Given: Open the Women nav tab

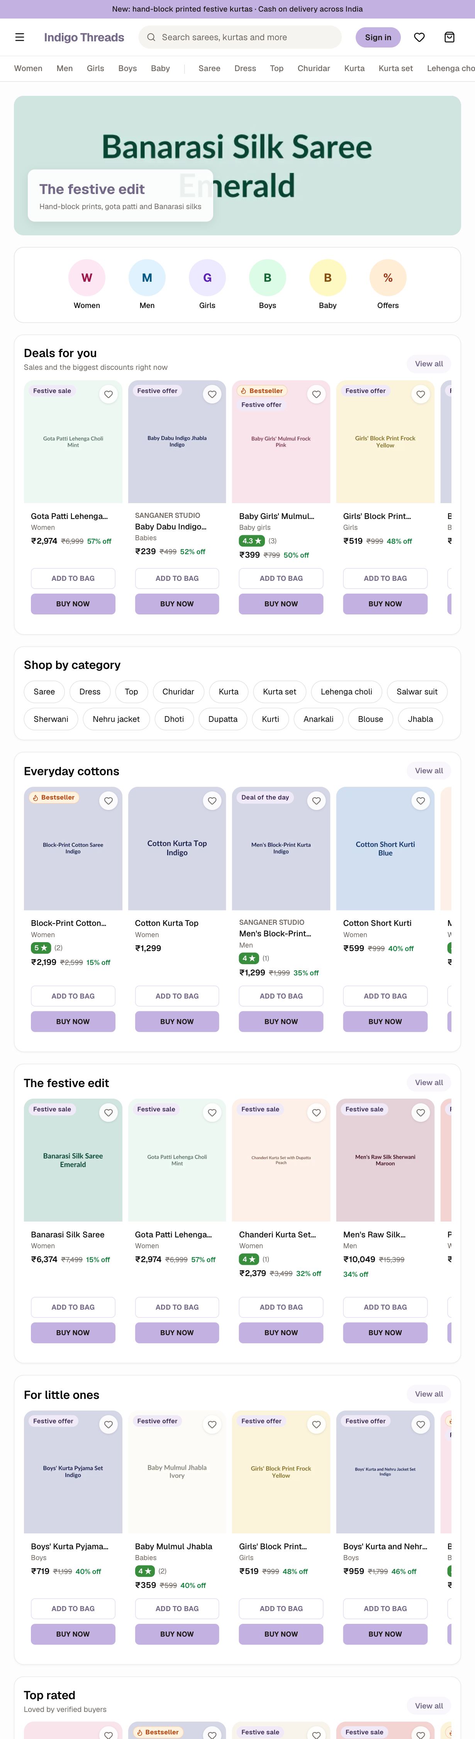Looking at the screenshot, I should click(x=28, y=68).
